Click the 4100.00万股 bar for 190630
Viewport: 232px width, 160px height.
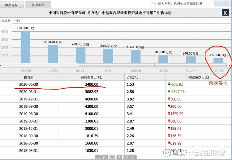coord(25,47)
